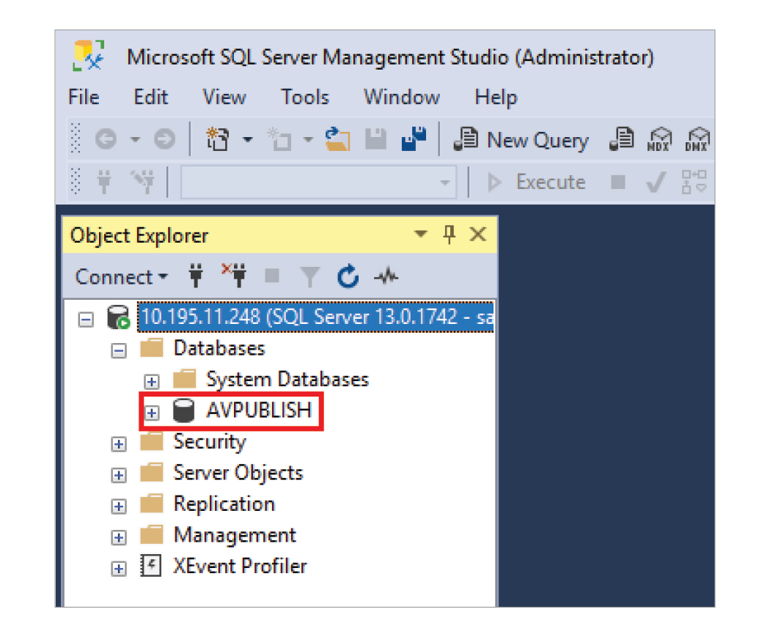Click the New Query button
Viewport: 770px width, 634px height.
point(521,140)
